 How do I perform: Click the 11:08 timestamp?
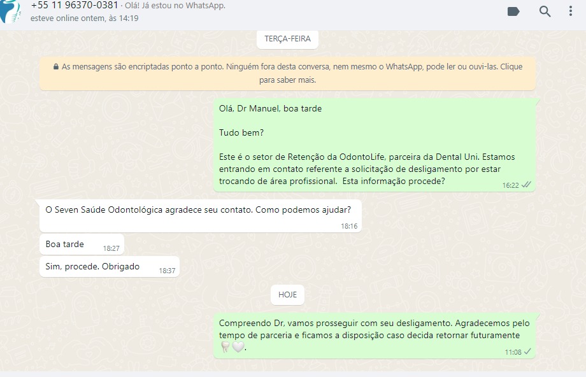(x=513, y=352)
